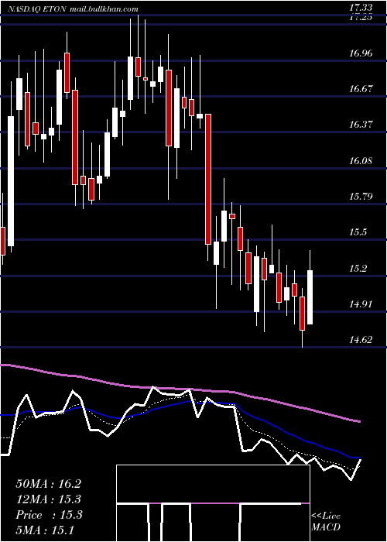Click the 16.37 price axis label
The height and width of the screenshot is (542, 387).
[361, 125]
